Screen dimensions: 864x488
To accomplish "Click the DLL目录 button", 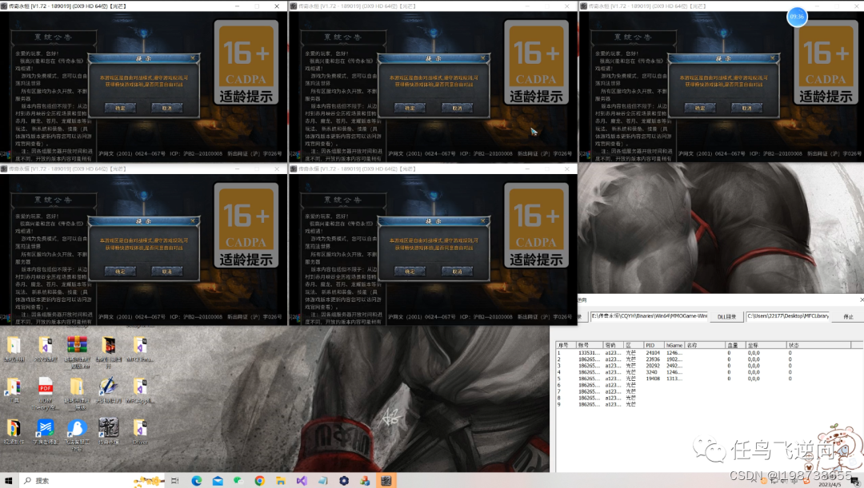I will pos(726,316).
